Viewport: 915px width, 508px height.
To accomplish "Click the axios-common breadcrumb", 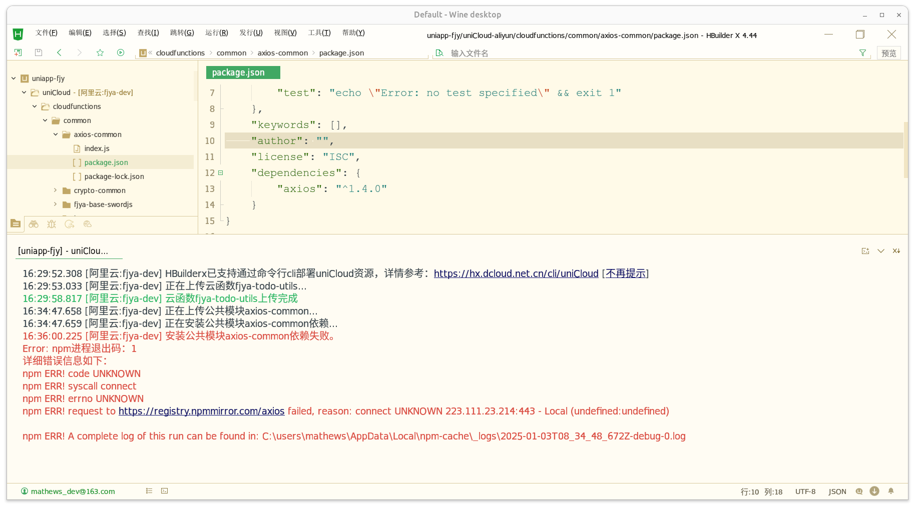I will [x=283, y=53].
